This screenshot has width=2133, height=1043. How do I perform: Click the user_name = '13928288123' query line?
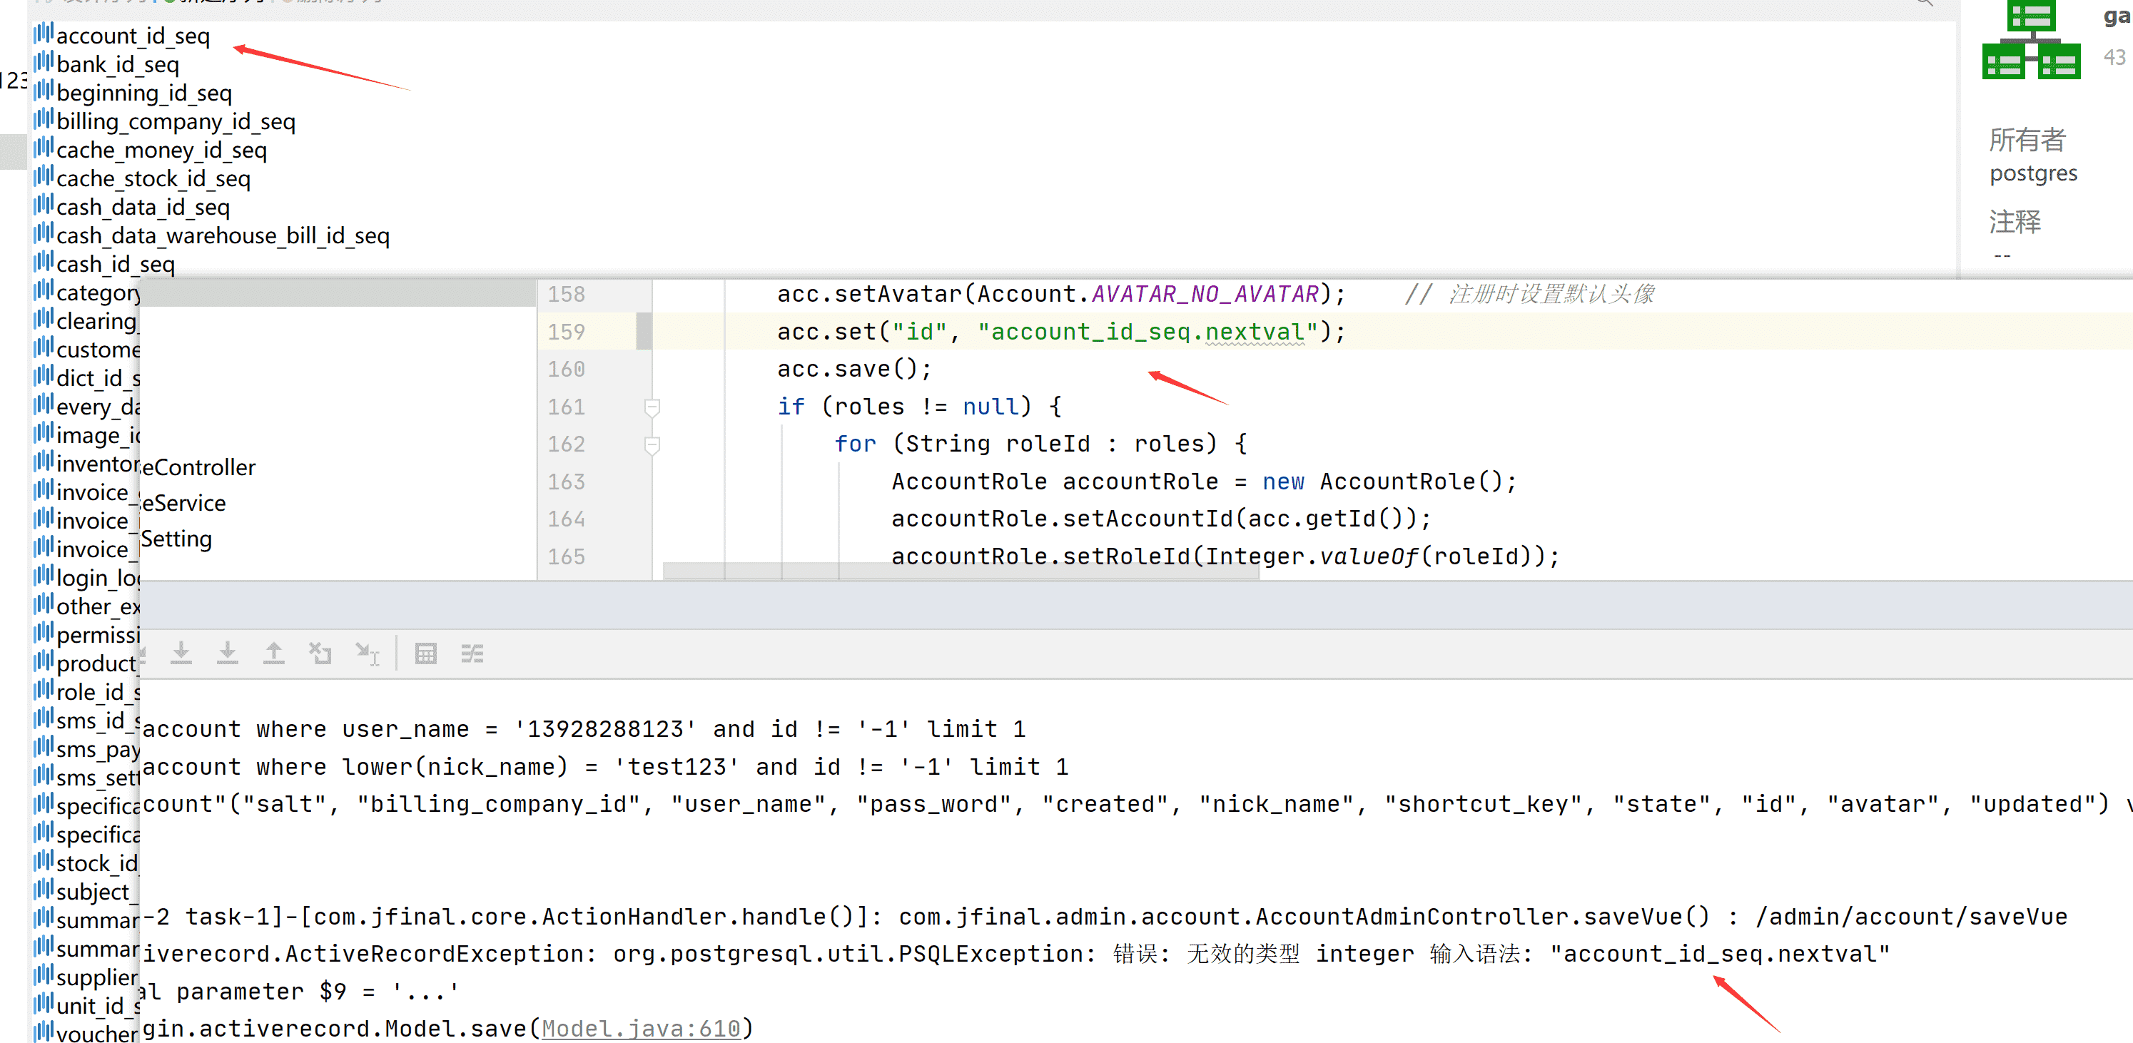584,729
